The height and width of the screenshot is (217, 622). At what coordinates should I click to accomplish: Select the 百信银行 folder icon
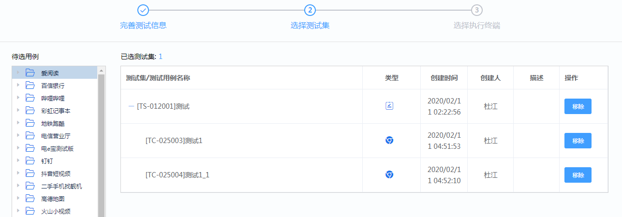[x=30, y=86]
